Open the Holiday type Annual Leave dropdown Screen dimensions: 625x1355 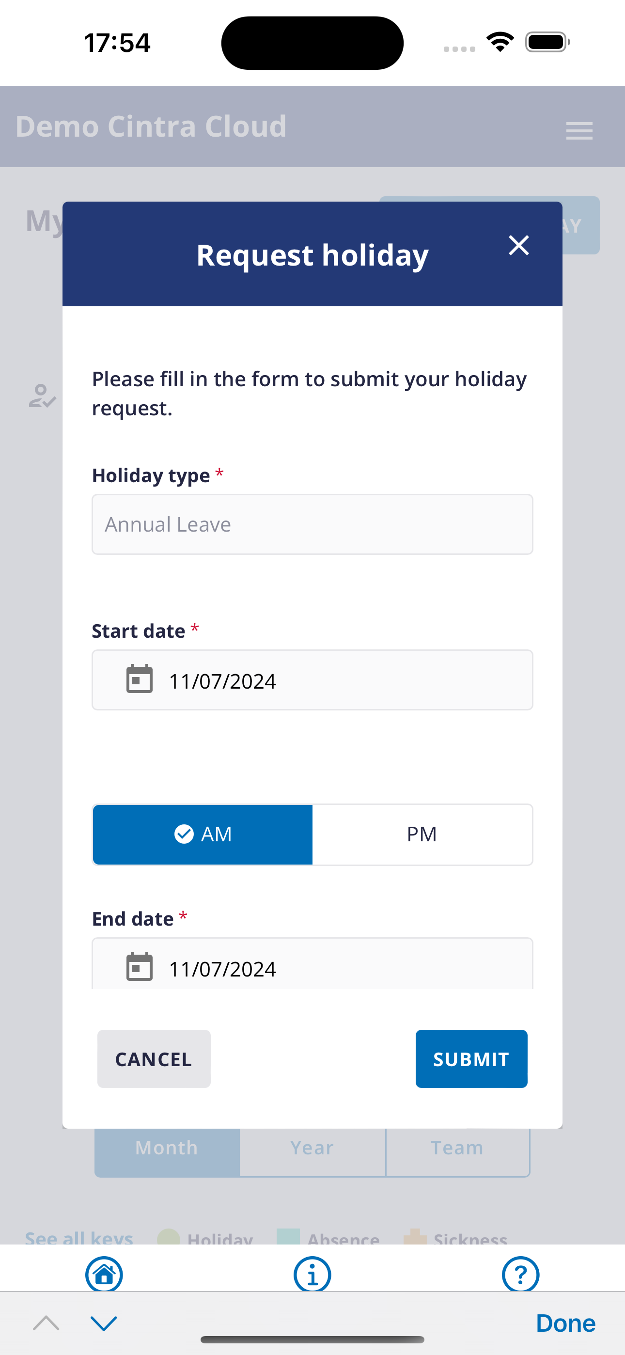[x=312, y=524]
